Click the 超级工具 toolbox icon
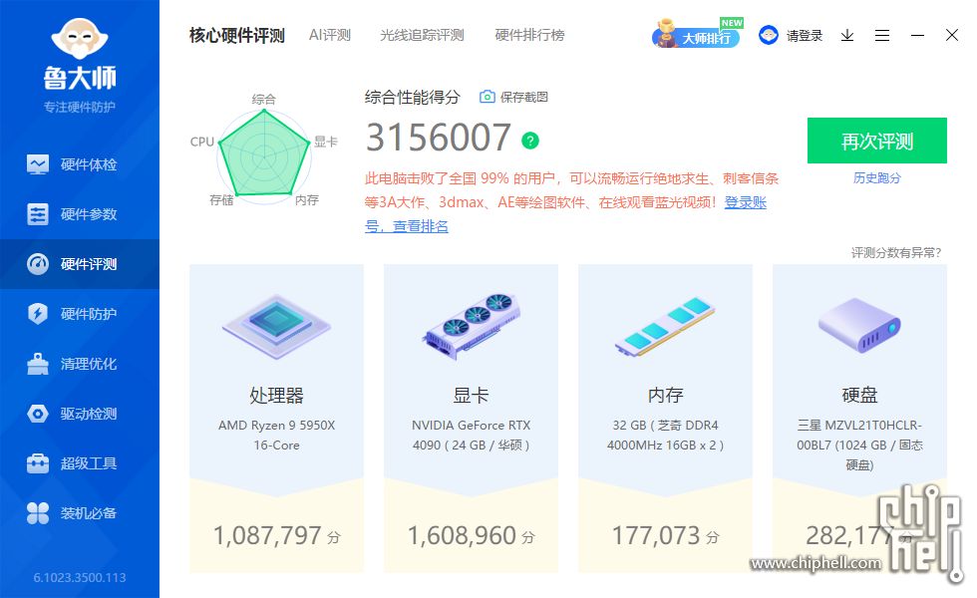Image resolution: width=977 pixels, height=598 pixels. 38,463
